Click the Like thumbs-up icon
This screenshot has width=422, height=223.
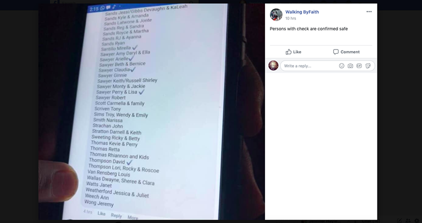click(289, 52)
